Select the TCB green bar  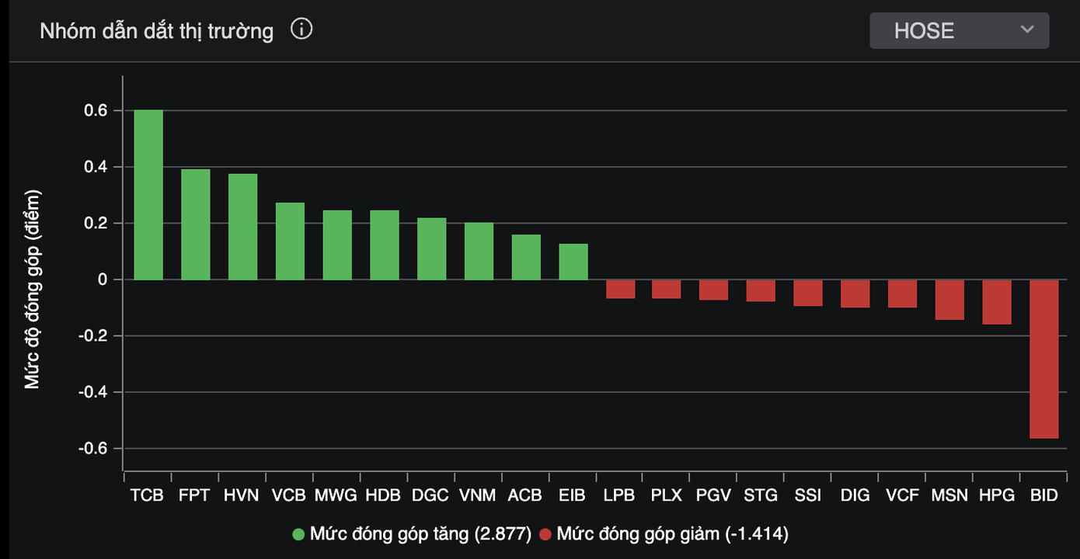148,195
